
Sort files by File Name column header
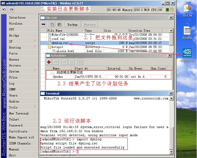(x=66, y=31)
